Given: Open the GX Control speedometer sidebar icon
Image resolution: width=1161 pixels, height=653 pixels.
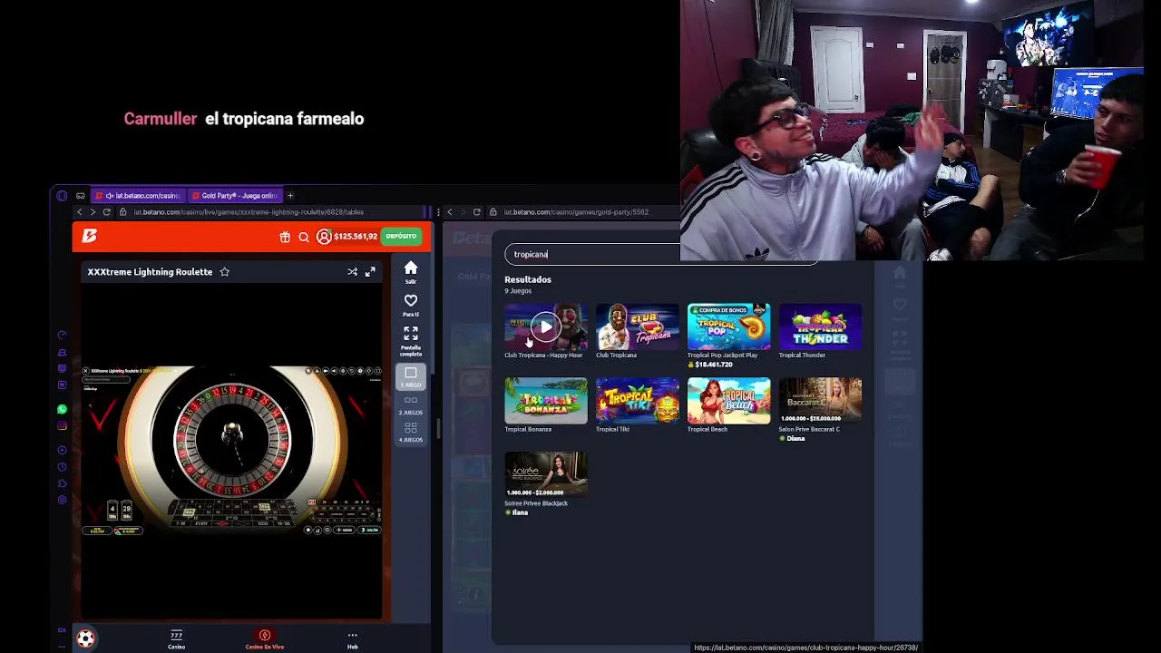Looking at the screenshot, I should point(62,335).
